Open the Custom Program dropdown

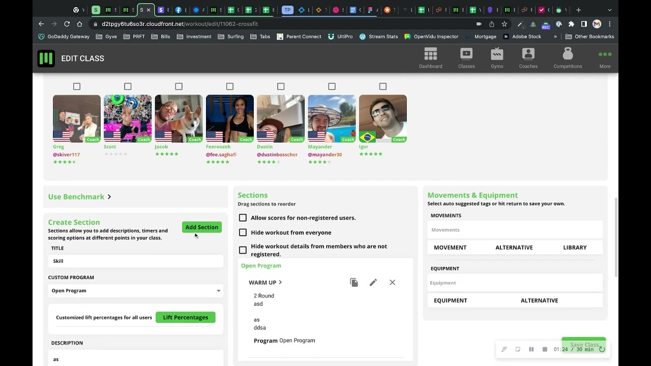(136, 291)
